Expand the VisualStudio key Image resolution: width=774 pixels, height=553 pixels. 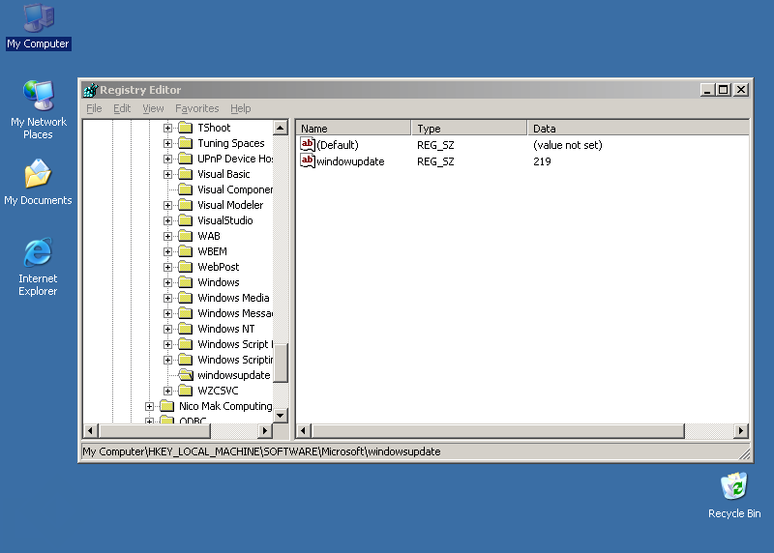pos(167,220)
